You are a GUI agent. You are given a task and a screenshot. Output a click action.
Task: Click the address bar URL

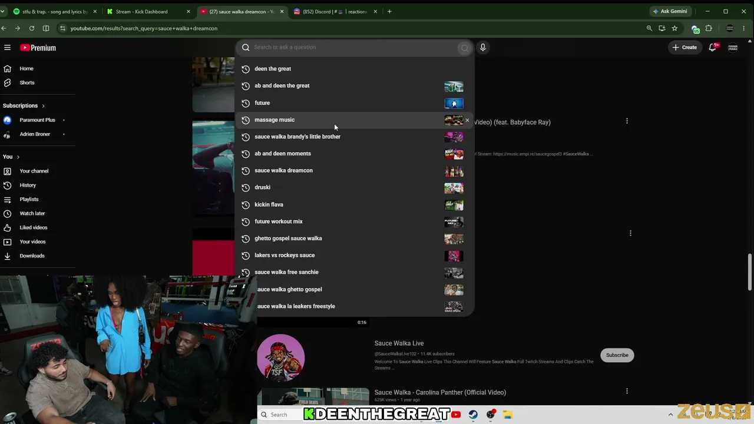pos(144,28)
